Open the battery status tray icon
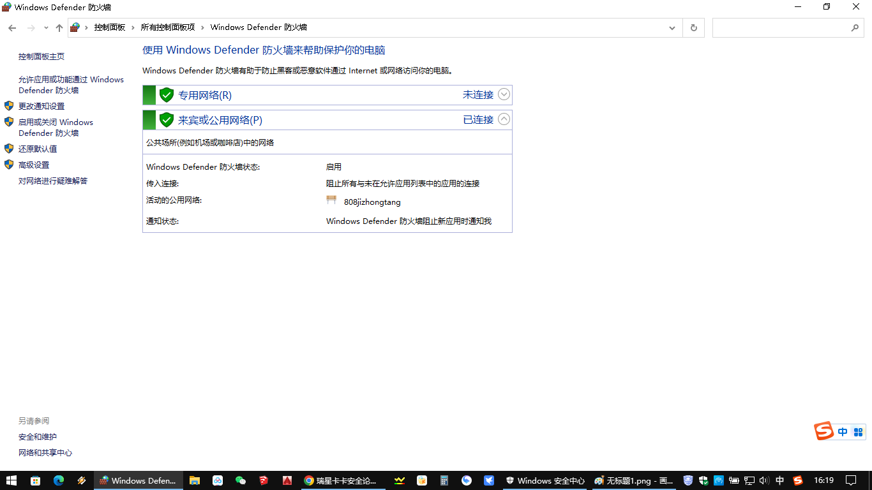Screen dimensions: 872x490 734,480
